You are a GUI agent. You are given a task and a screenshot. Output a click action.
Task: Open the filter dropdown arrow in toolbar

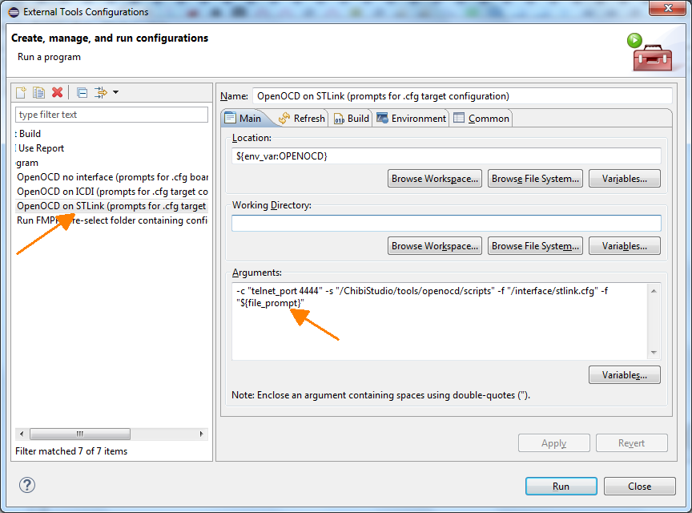(x=115, y=93)
